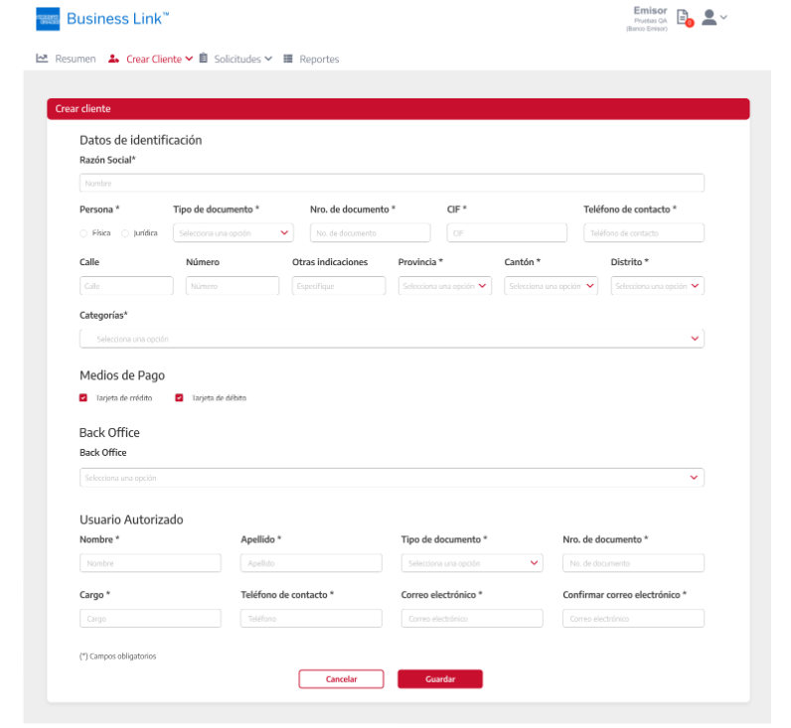Click the Crear Cliente person icon
Screen dimensions: 791x728
(x=113, y=59)
